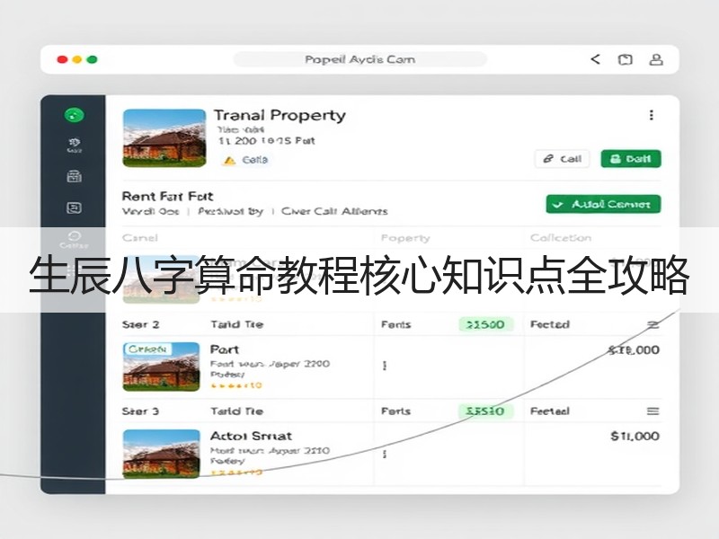Image resolution: width=719 pixels, height=539 pixels.
Task: Select the Preshuol By filter tab
Action: (x=231, y=211)
